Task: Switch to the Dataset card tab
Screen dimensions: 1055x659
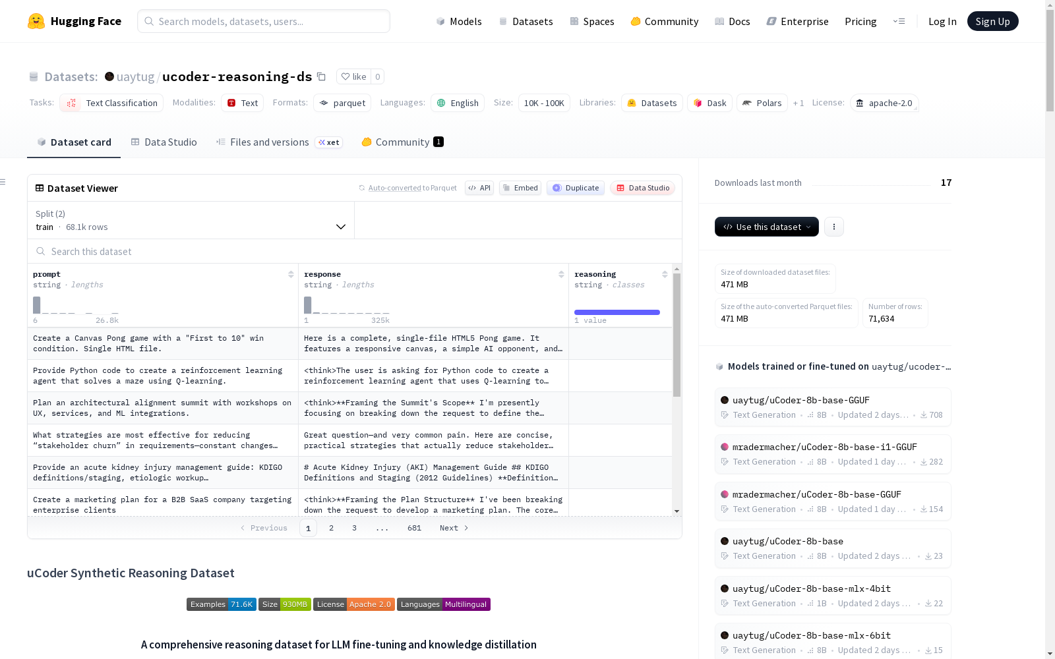Action: [x=74, y=142]
